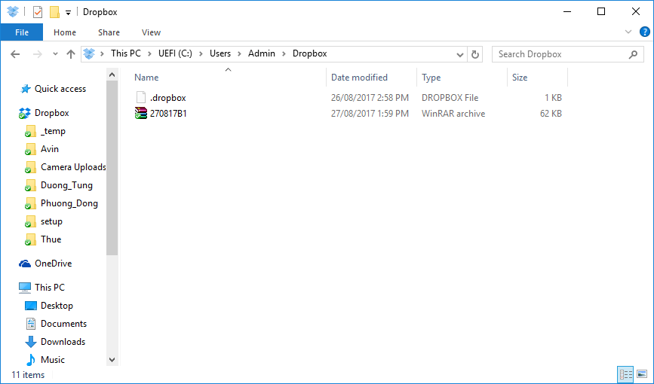This screenshot has width=654, height=384.
Task: Click the Search Dropbox input field
Action: tap(560, 54)
